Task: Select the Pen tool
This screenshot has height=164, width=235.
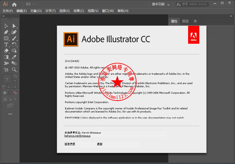Action: pyautogui.click(x=6, y=32)
